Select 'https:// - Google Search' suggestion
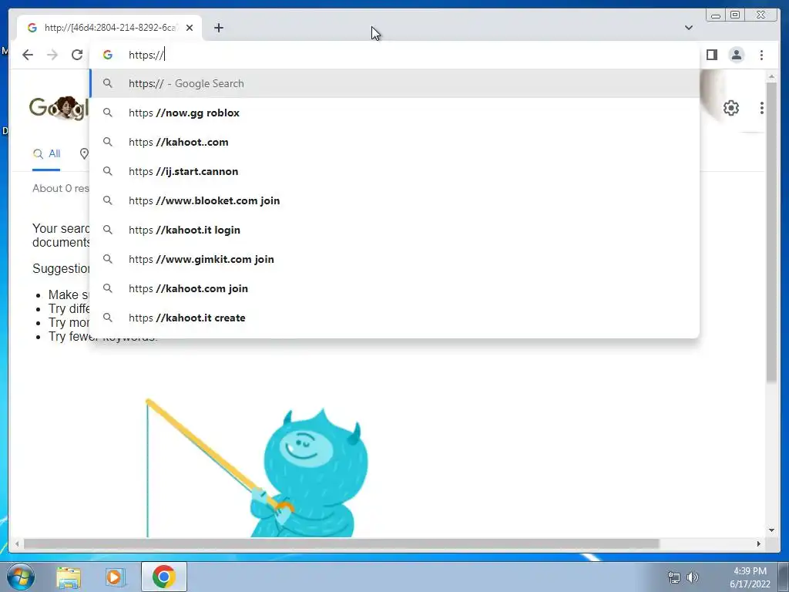 tap(394, 83)
